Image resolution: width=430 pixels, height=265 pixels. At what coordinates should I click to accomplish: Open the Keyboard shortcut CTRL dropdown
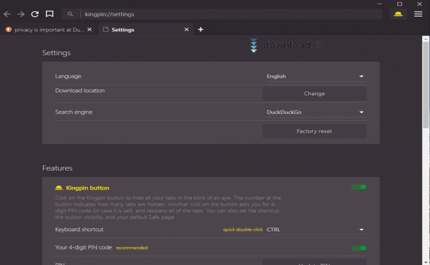[x=315, y=230]
